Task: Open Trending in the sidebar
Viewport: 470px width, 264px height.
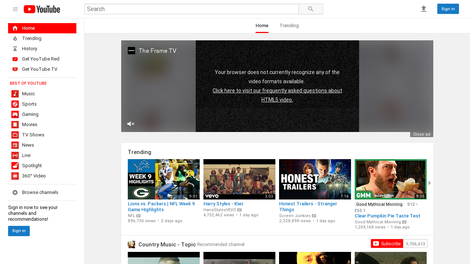Action: (x=42, y=38)
